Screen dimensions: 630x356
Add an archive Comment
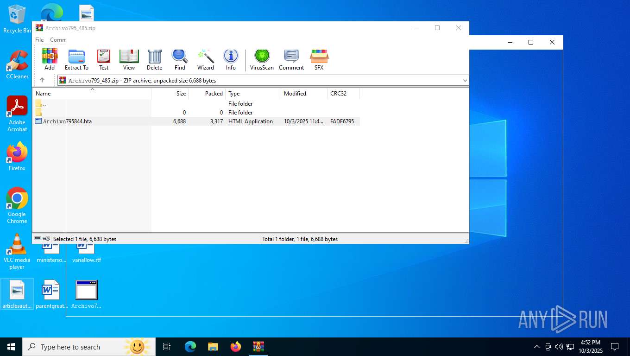click(291, 59)
